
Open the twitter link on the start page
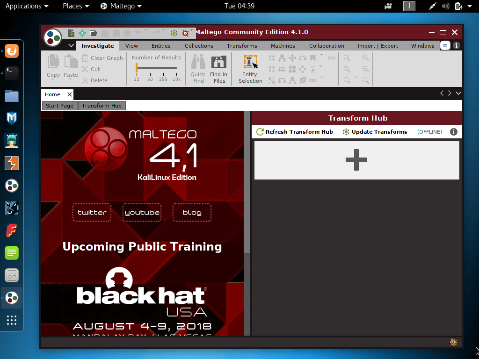[x=92, y=212]
